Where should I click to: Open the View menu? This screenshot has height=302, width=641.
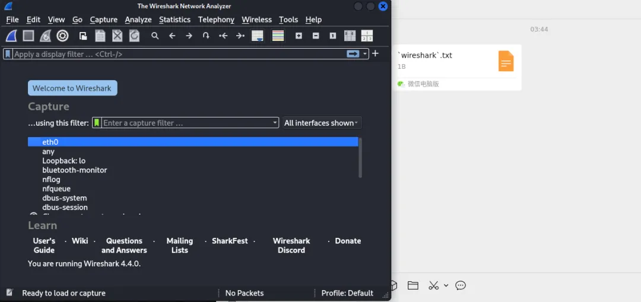click(56, 20)
